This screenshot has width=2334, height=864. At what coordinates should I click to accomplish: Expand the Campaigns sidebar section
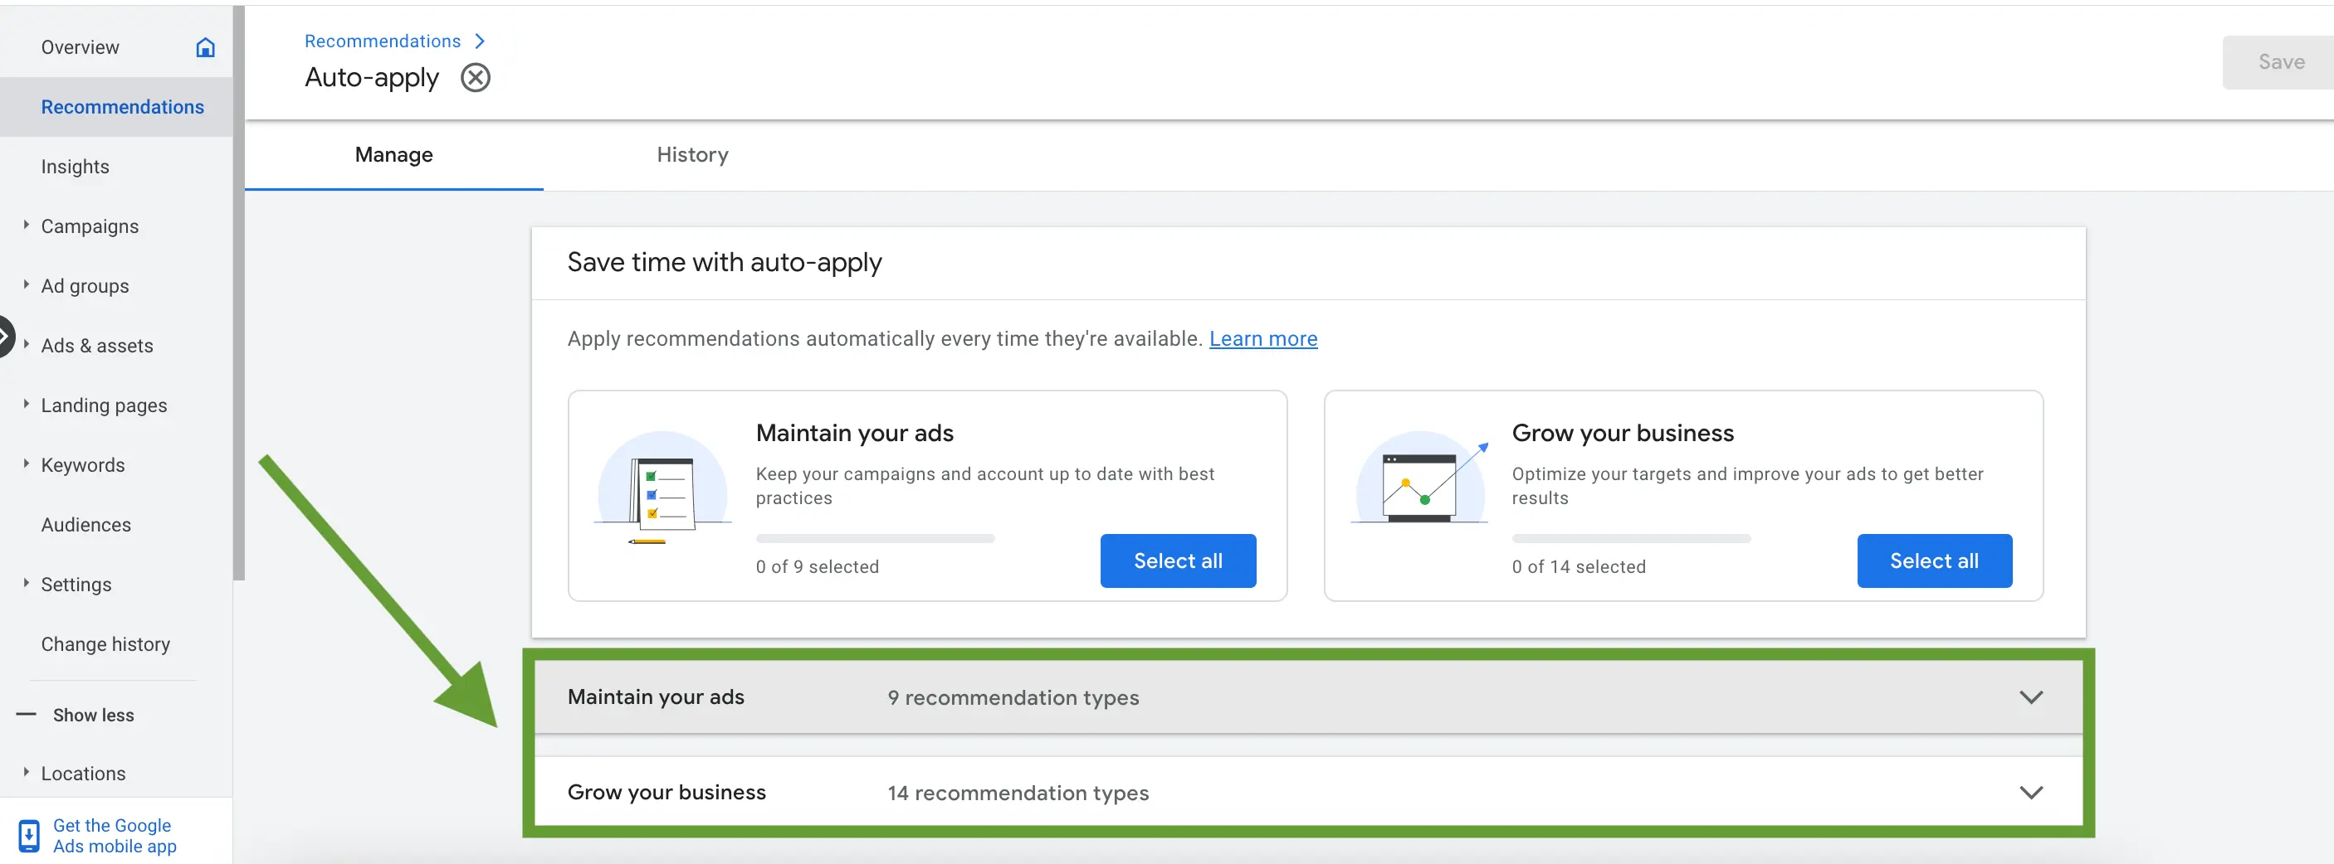27,225
